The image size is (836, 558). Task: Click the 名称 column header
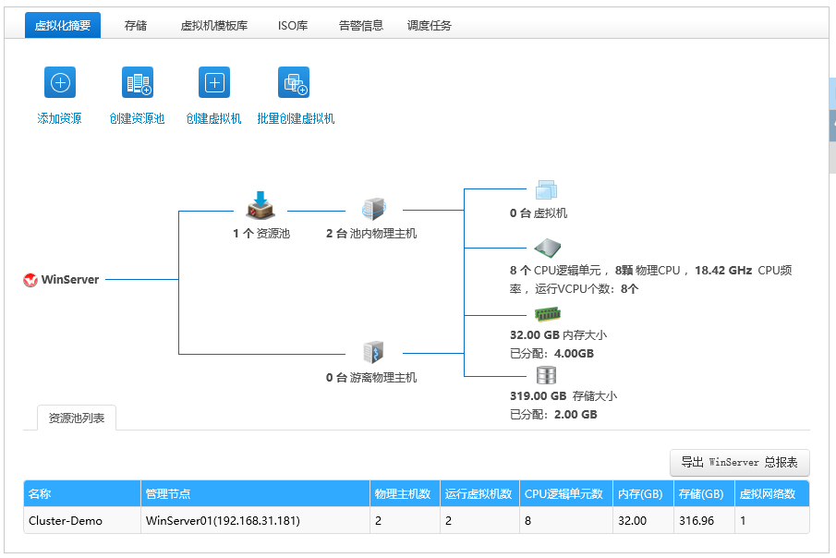tap(82, 493)
